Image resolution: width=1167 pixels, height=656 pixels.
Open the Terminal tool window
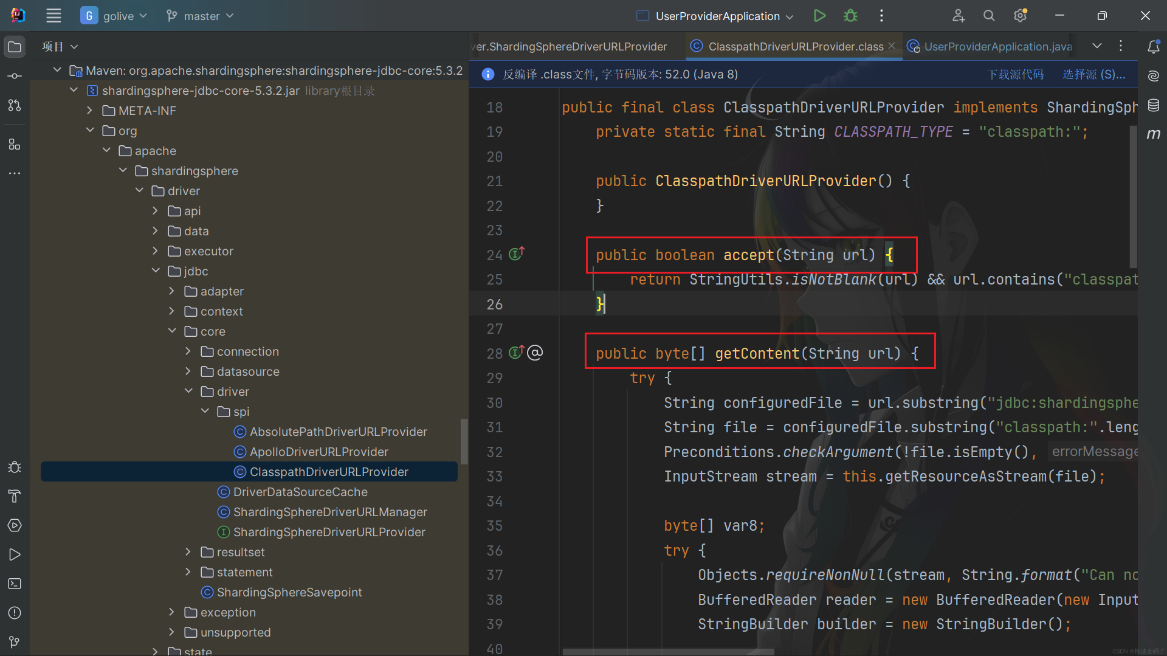tap(15, 584)
